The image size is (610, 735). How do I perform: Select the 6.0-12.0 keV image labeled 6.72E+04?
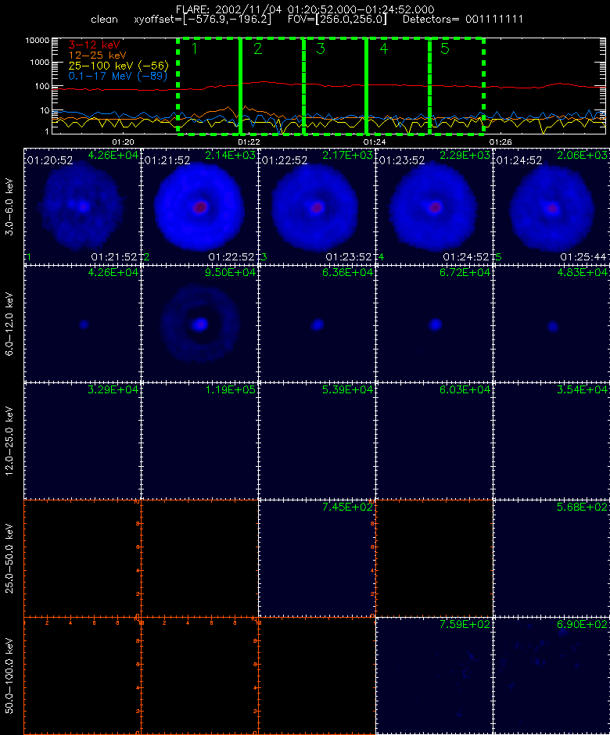(434, 324)
